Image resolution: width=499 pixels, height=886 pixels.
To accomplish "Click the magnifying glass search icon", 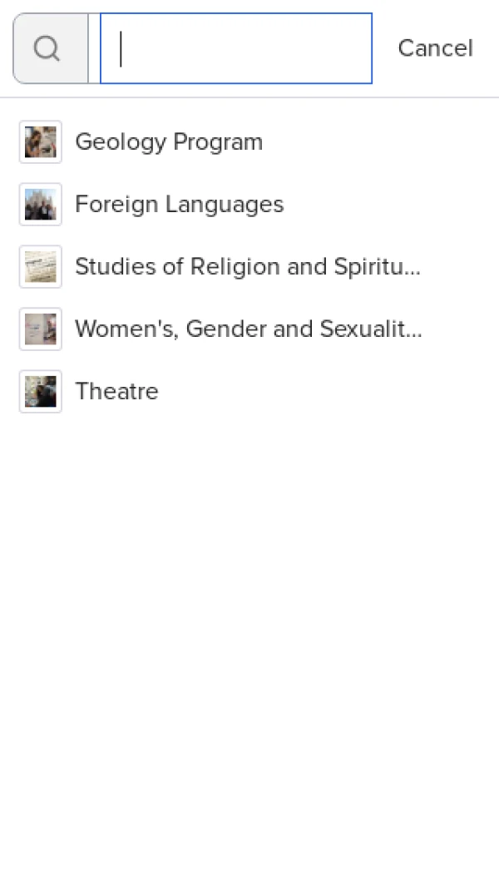I will [x=48, y=47].
